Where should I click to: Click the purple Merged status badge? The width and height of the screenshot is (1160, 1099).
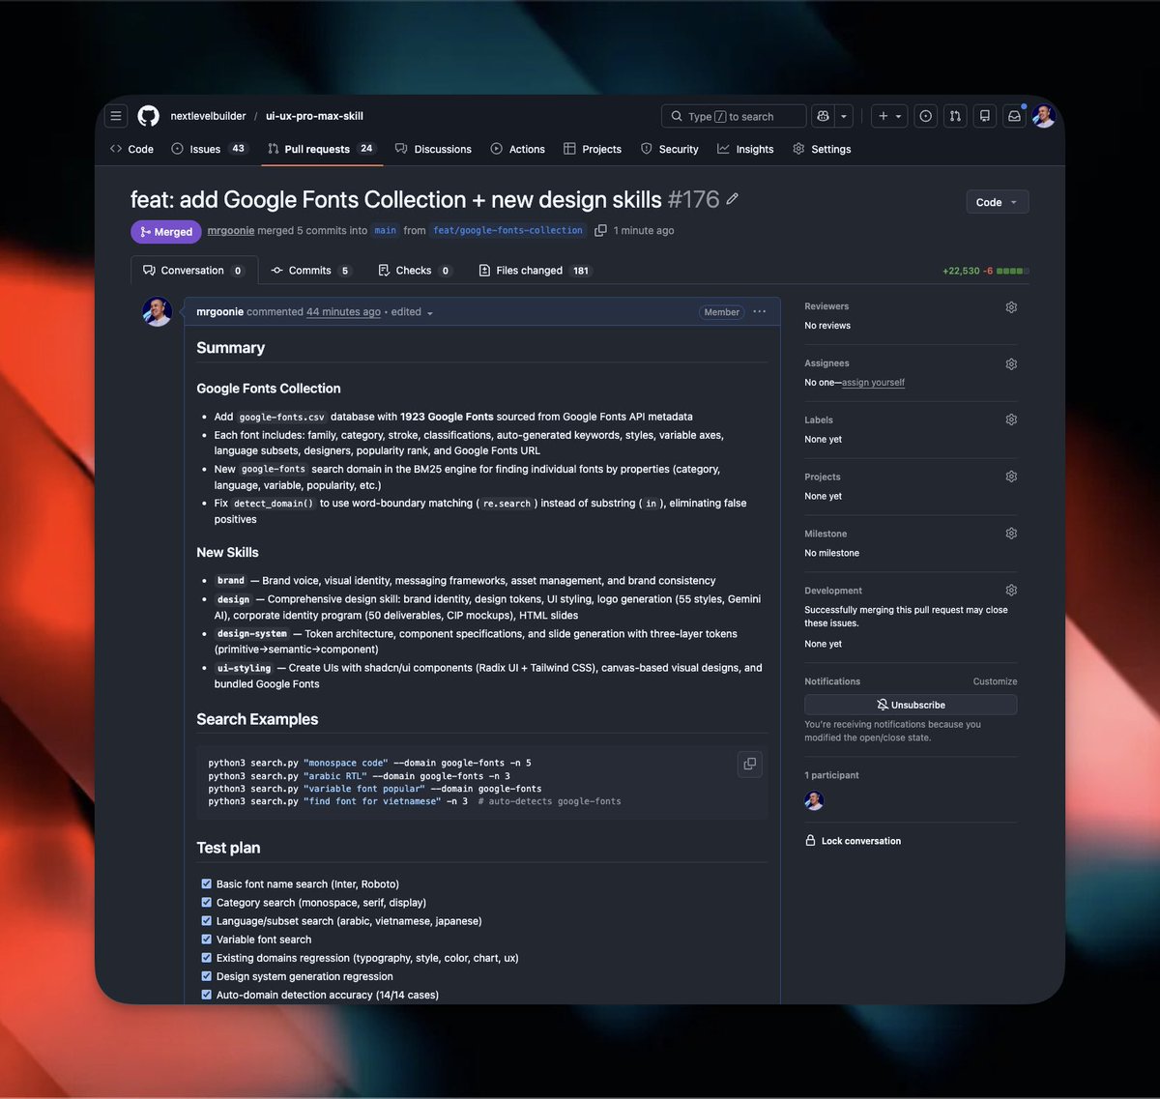coord(166,232)
